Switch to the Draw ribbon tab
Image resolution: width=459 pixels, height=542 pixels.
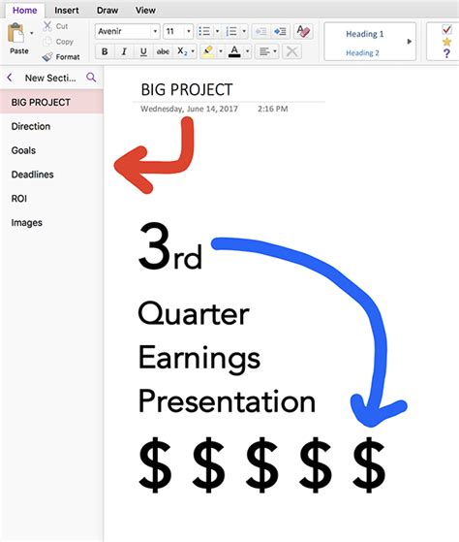(107, 10)
